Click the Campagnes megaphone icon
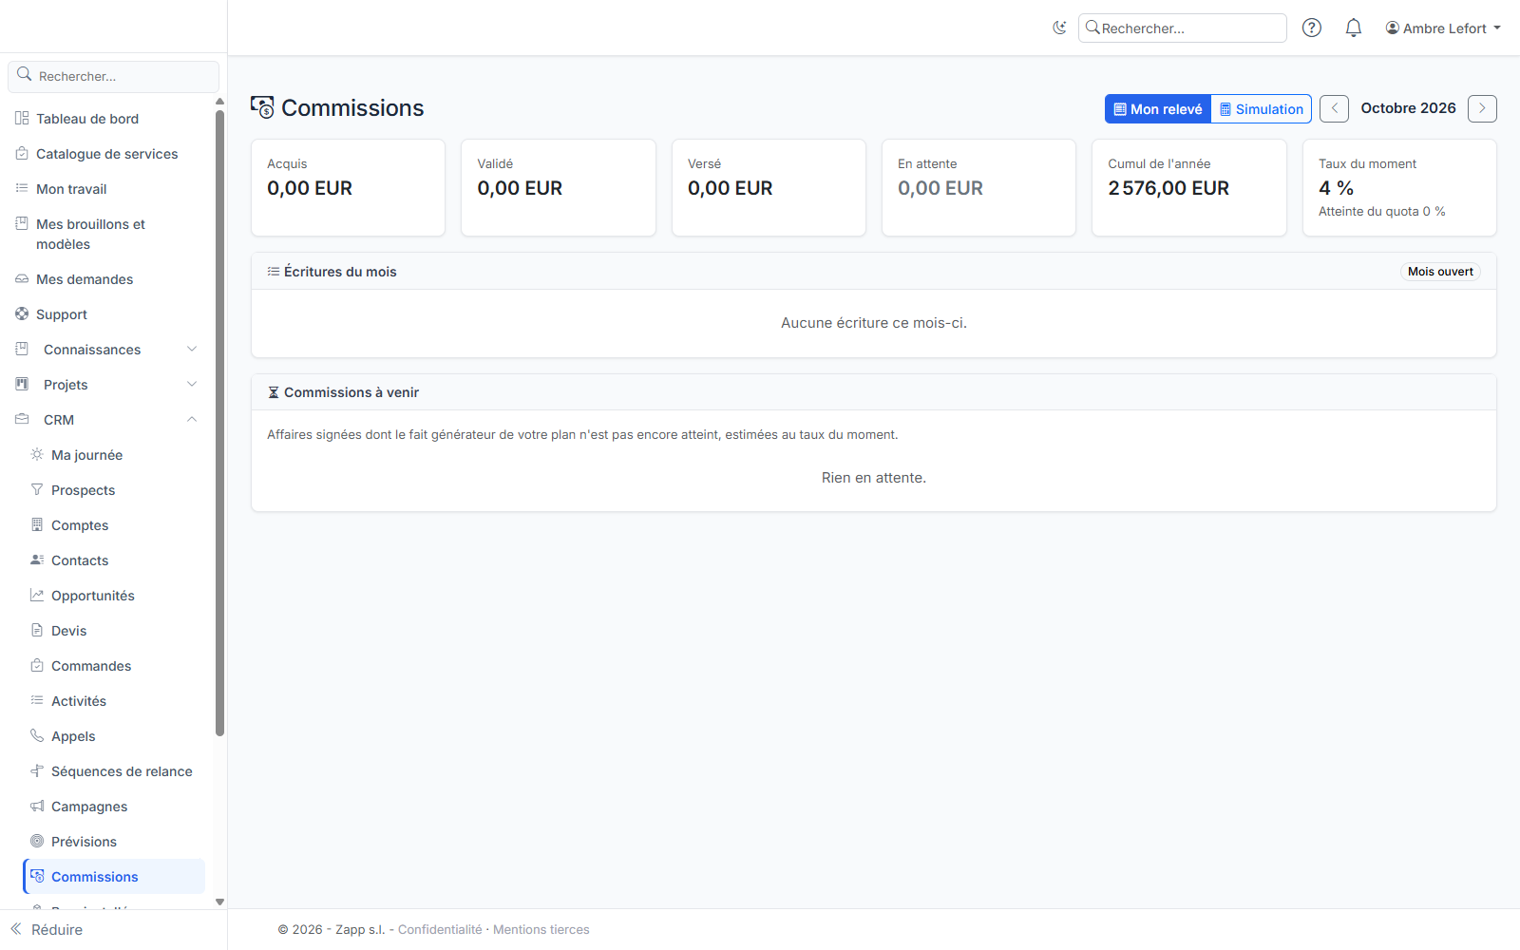The width and height of the screenshot is (1520, 950). pos(37,806)
